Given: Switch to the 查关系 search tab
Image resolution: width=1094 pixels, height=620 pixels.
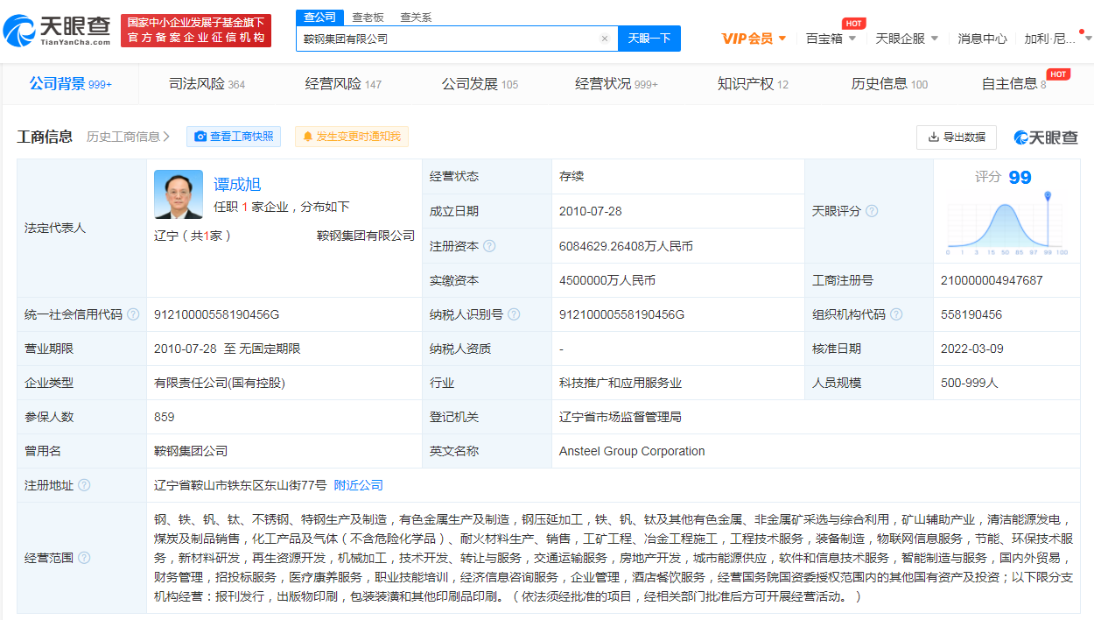Looking at the screenshot, I should (x=416, y=17).
